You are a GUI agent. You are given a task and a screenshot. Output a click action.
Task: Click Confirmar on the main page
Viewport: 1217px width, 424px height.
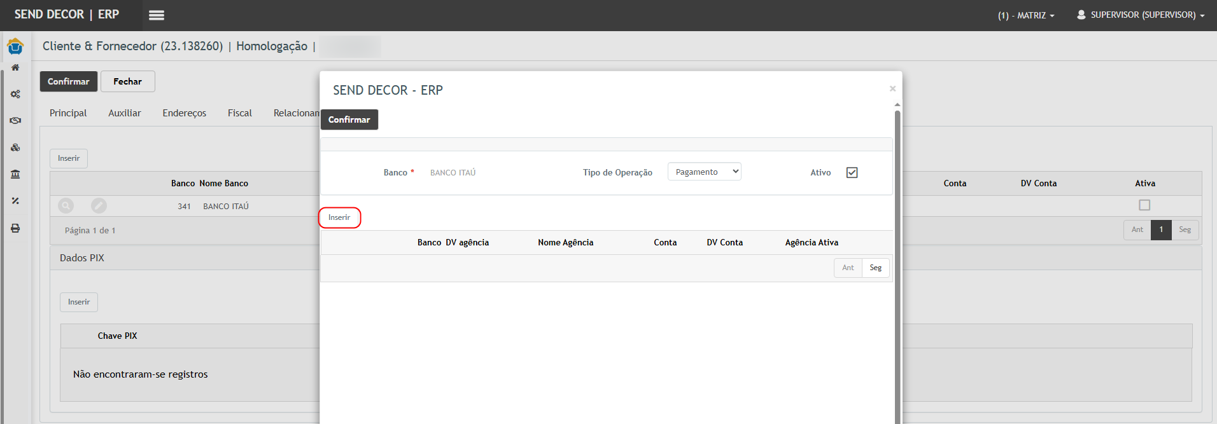(x=69, y=81)
